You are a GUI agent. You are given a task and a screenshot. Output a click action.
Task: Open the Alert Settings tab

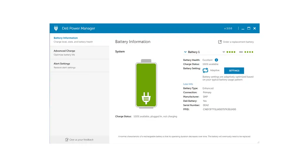79,66
